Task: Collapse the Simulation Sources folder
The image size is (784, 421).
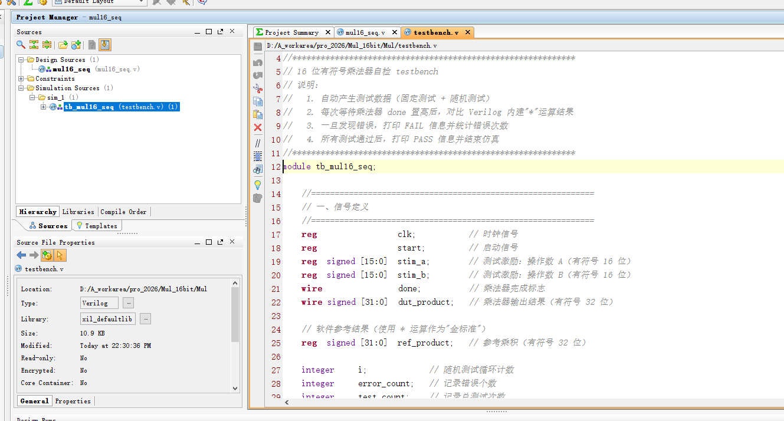Action: [x=21, y=88]
